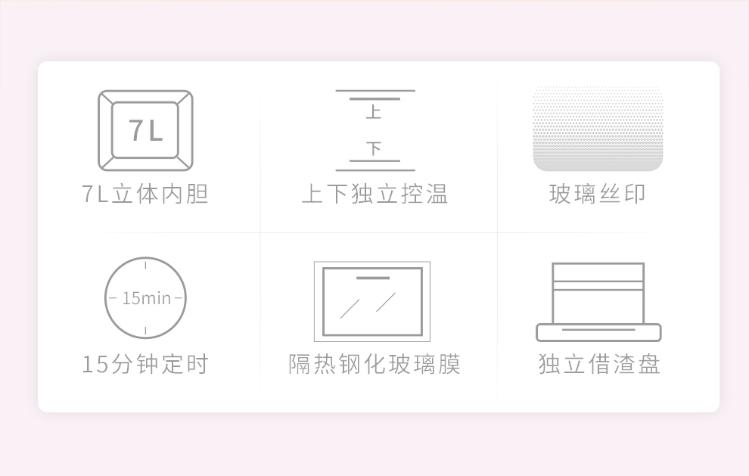Click the top tick mark on the timer dial
Viewport: 749px width, 476px height.
pos(146,264)
